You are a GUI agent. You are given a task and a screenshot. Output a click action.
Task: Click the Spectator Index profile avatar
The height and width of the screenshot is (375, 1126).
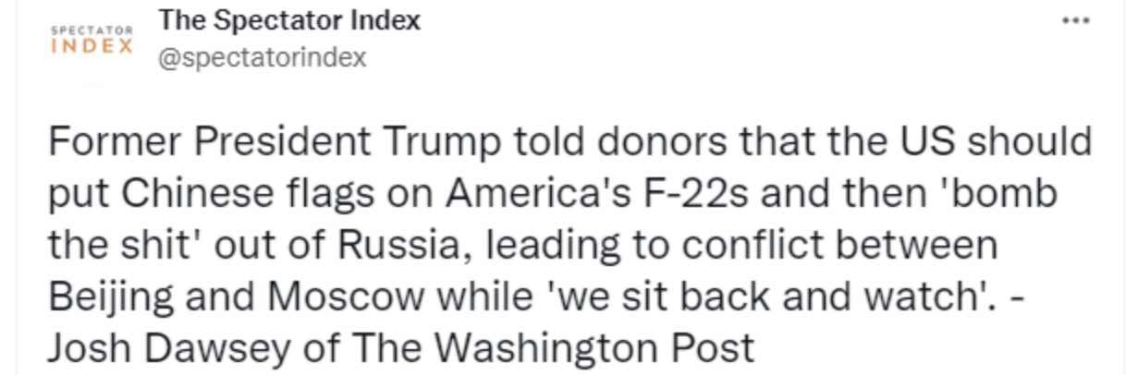(91, 39)
